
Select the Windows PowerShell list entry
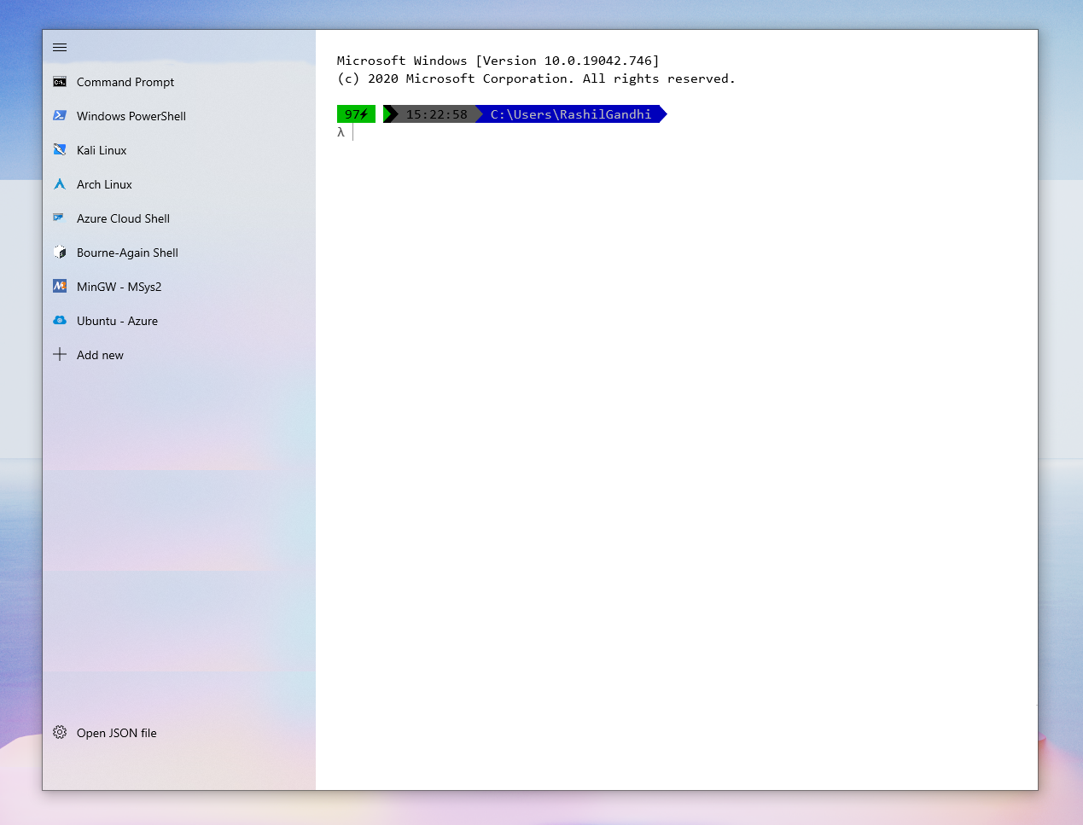[130, 115]
